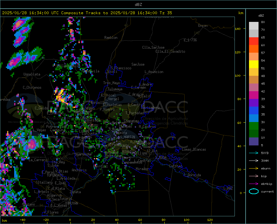The width and height of the screenshot is (277, 224).
Task: Click the TUPUNGATO map label
Action: (x=55, y=175)
